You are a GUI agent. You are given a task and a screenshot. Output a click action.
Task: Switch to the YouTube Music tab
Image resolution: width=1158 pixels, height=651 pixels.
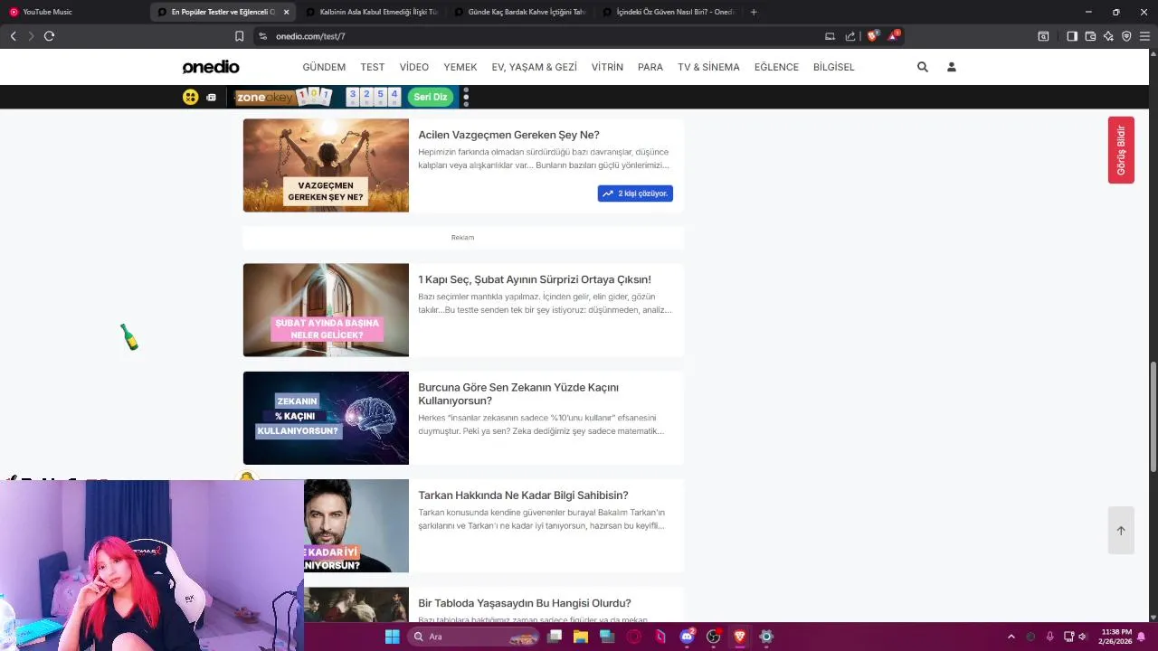point(74,12)
